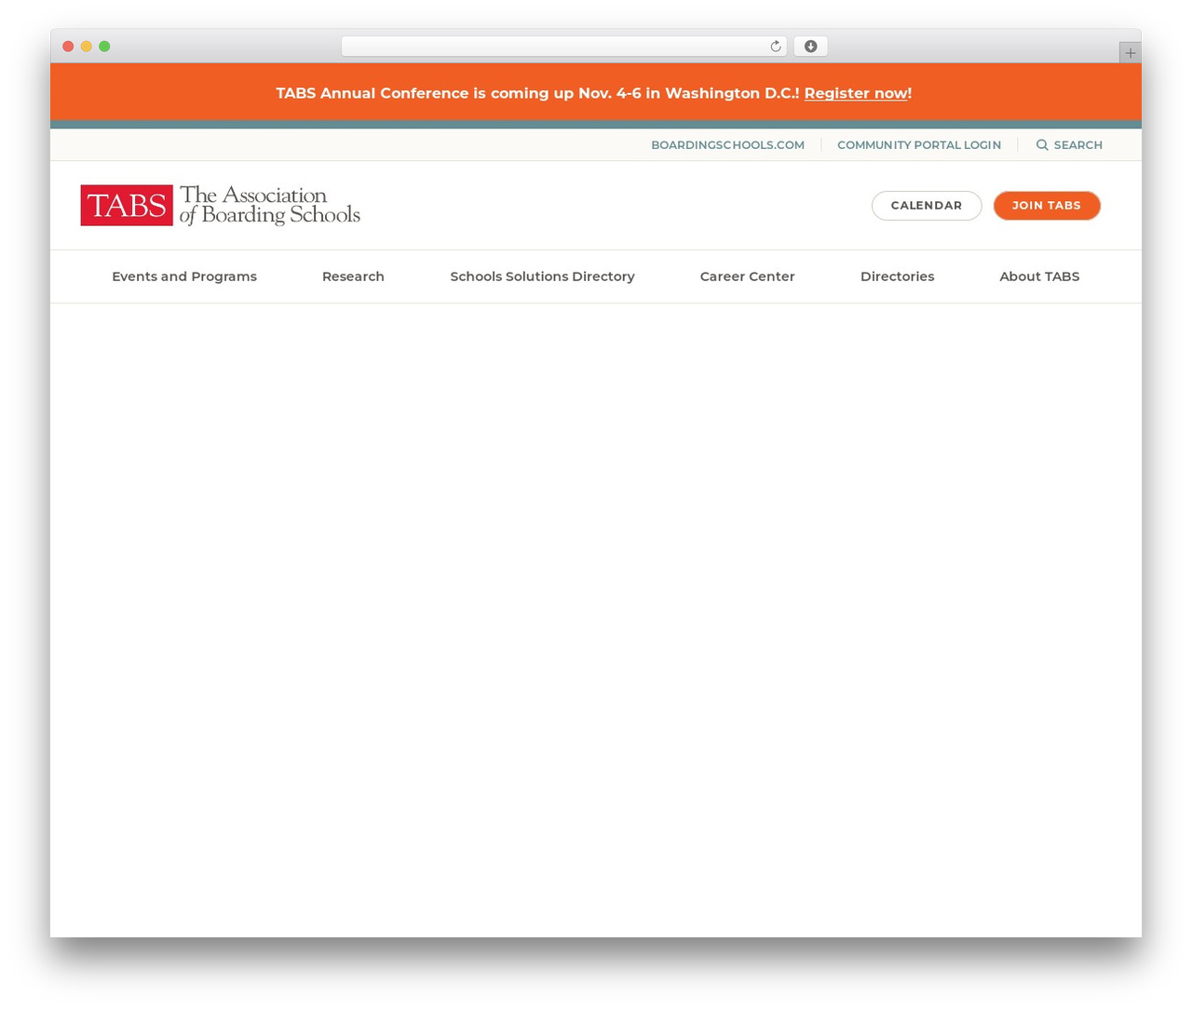Click the Join TABS button

coord(1047,206)
